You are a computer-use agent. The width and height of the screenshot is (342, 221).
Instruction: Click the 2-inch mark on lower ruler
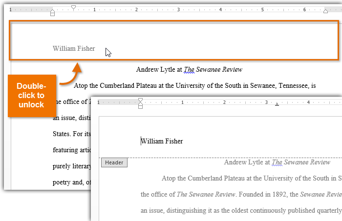(x=224, y=102)
